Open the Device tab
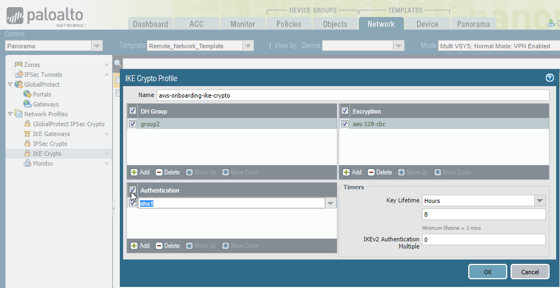The image size is (560, 288). tap(427, 24)
